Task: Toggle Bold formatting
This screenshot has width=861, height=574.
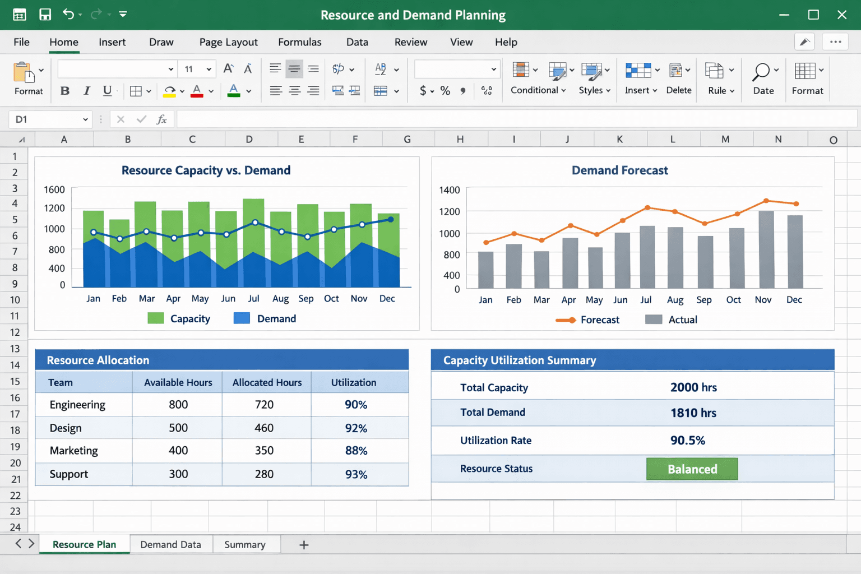Action: tap(65, 91)
